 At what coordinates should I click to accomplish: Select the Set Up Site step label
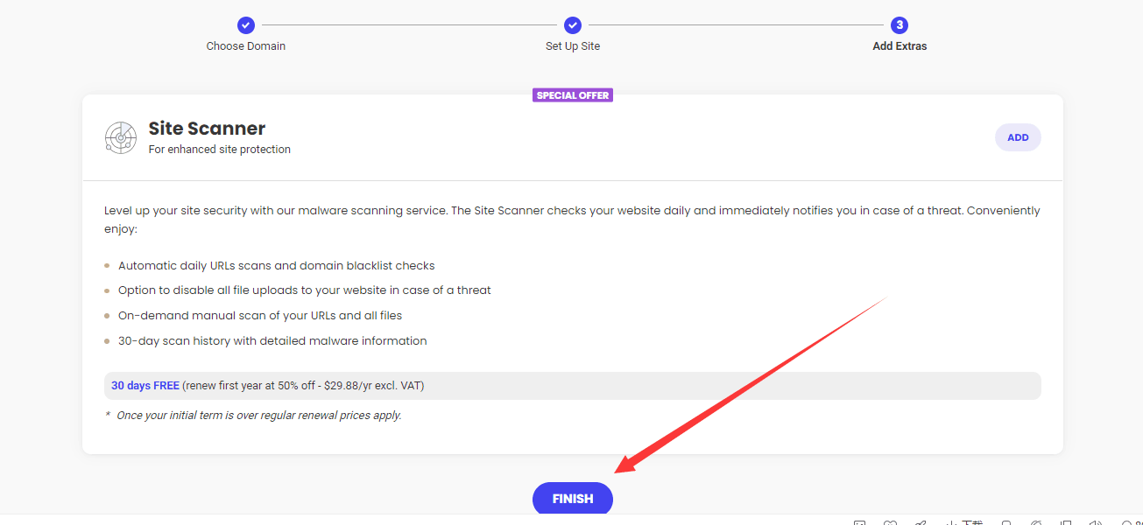tap(572, 45)
